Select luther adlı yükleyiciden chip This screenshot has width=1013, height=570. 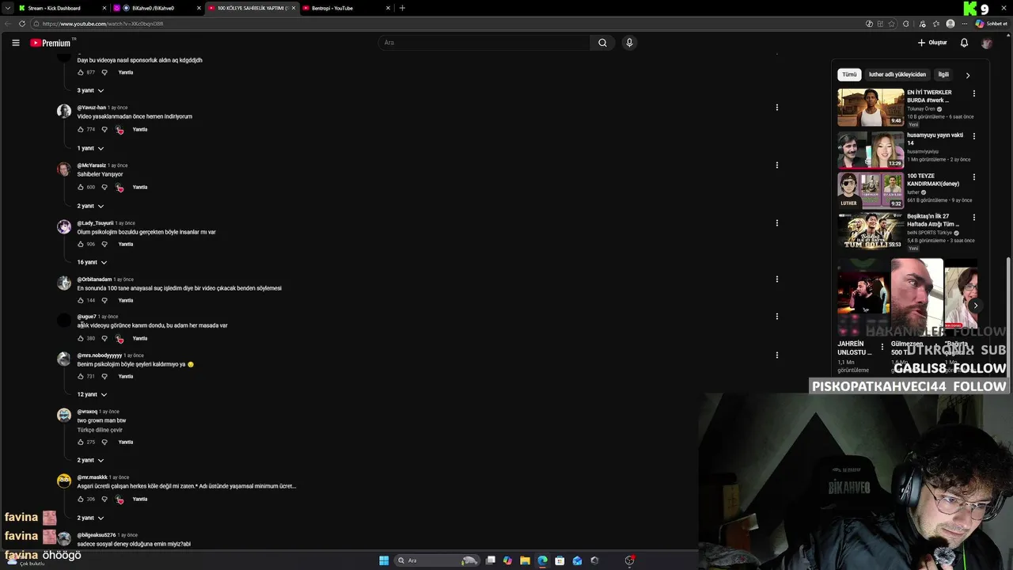(897, 74)
